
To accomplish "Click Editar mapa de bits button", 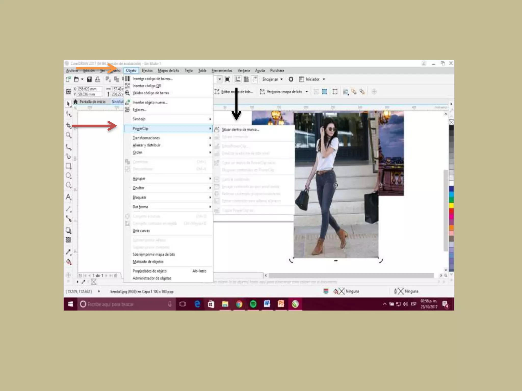I will 234,92.
